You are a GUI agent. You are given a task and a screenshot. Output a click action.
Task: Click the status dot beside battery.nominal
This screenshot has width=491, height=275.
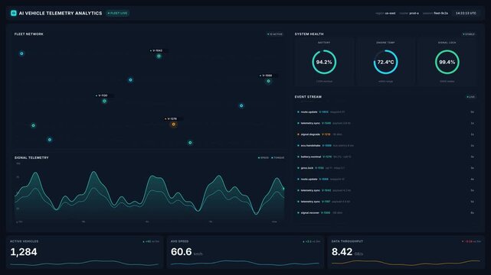tap(298, 157)
